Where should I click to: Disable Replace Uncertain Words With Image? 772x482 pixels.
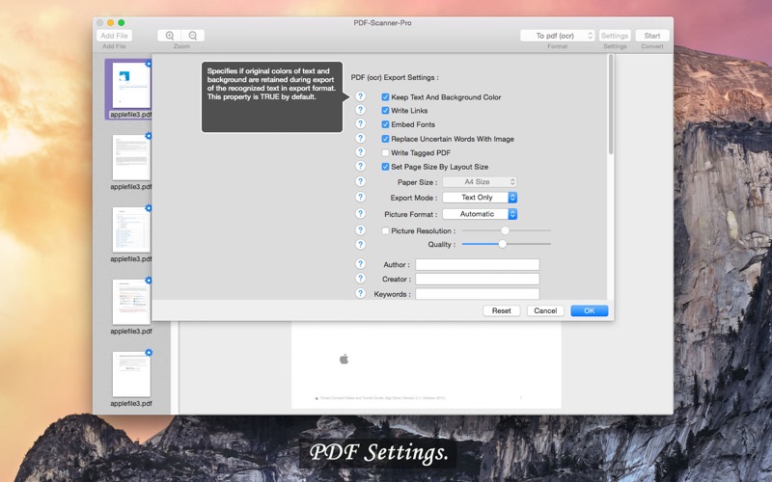pyautogui.click(x=385, y=139)
